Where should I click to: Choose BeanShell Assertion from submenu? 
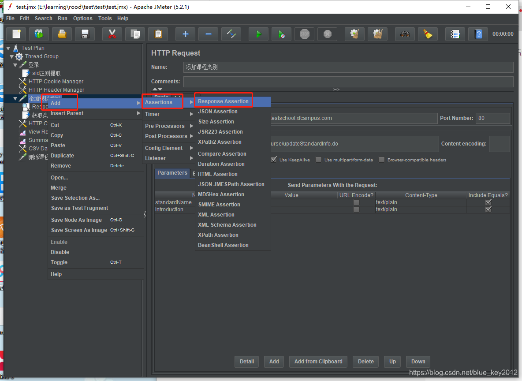click(233, 245)
